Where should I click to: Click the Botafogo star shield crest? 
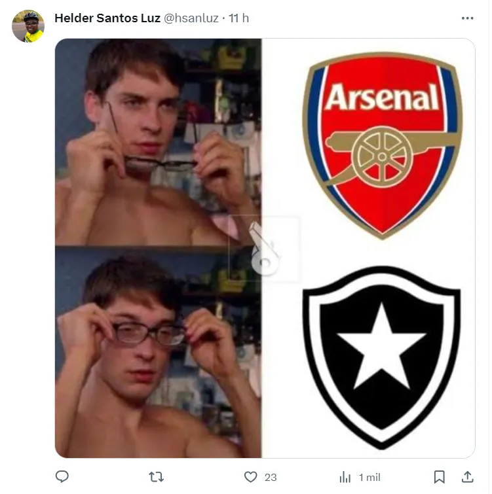click(381, 357)
